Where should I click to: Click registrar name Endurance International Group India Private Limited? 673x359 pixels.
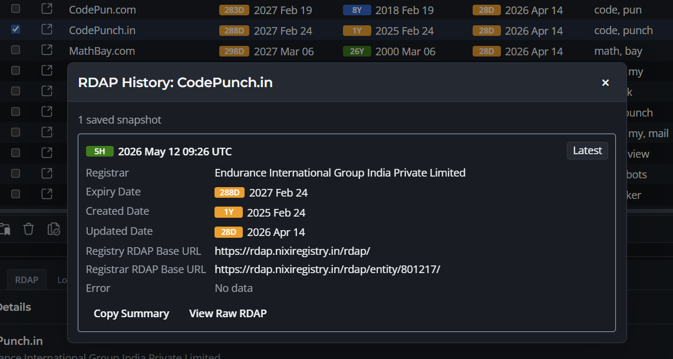340,172
